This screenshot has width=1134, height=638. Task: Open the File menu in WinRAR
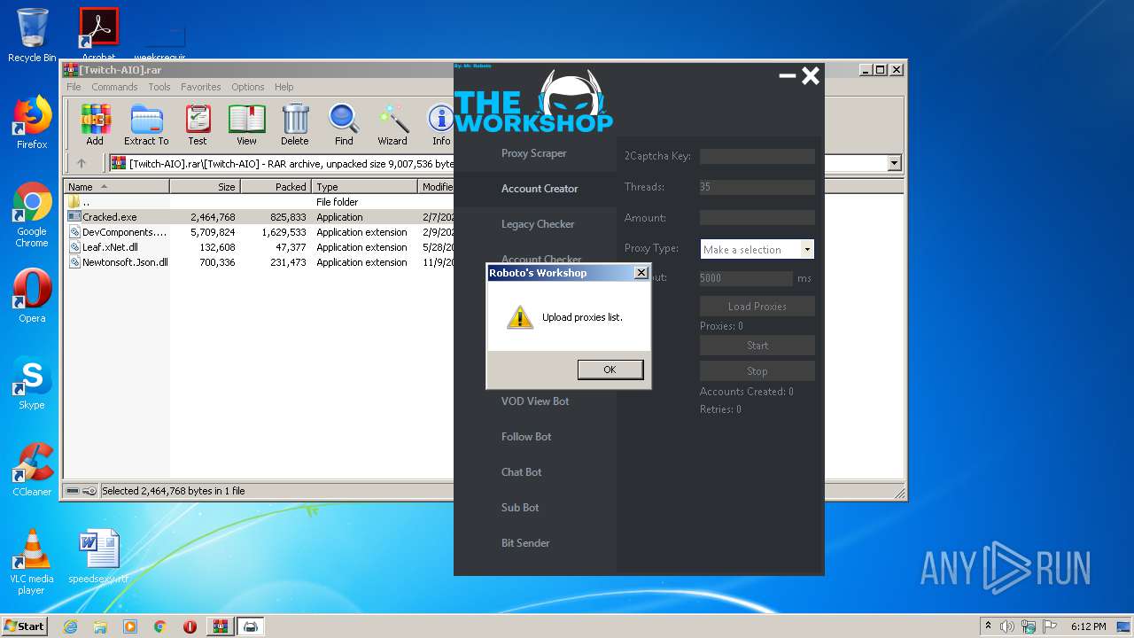tap(74, 87)
